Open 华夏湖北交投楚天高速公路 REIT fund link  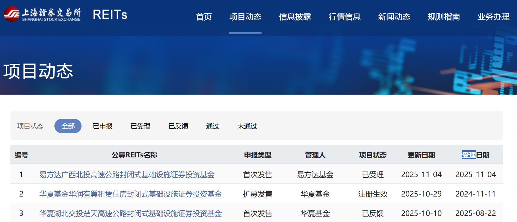130,213
